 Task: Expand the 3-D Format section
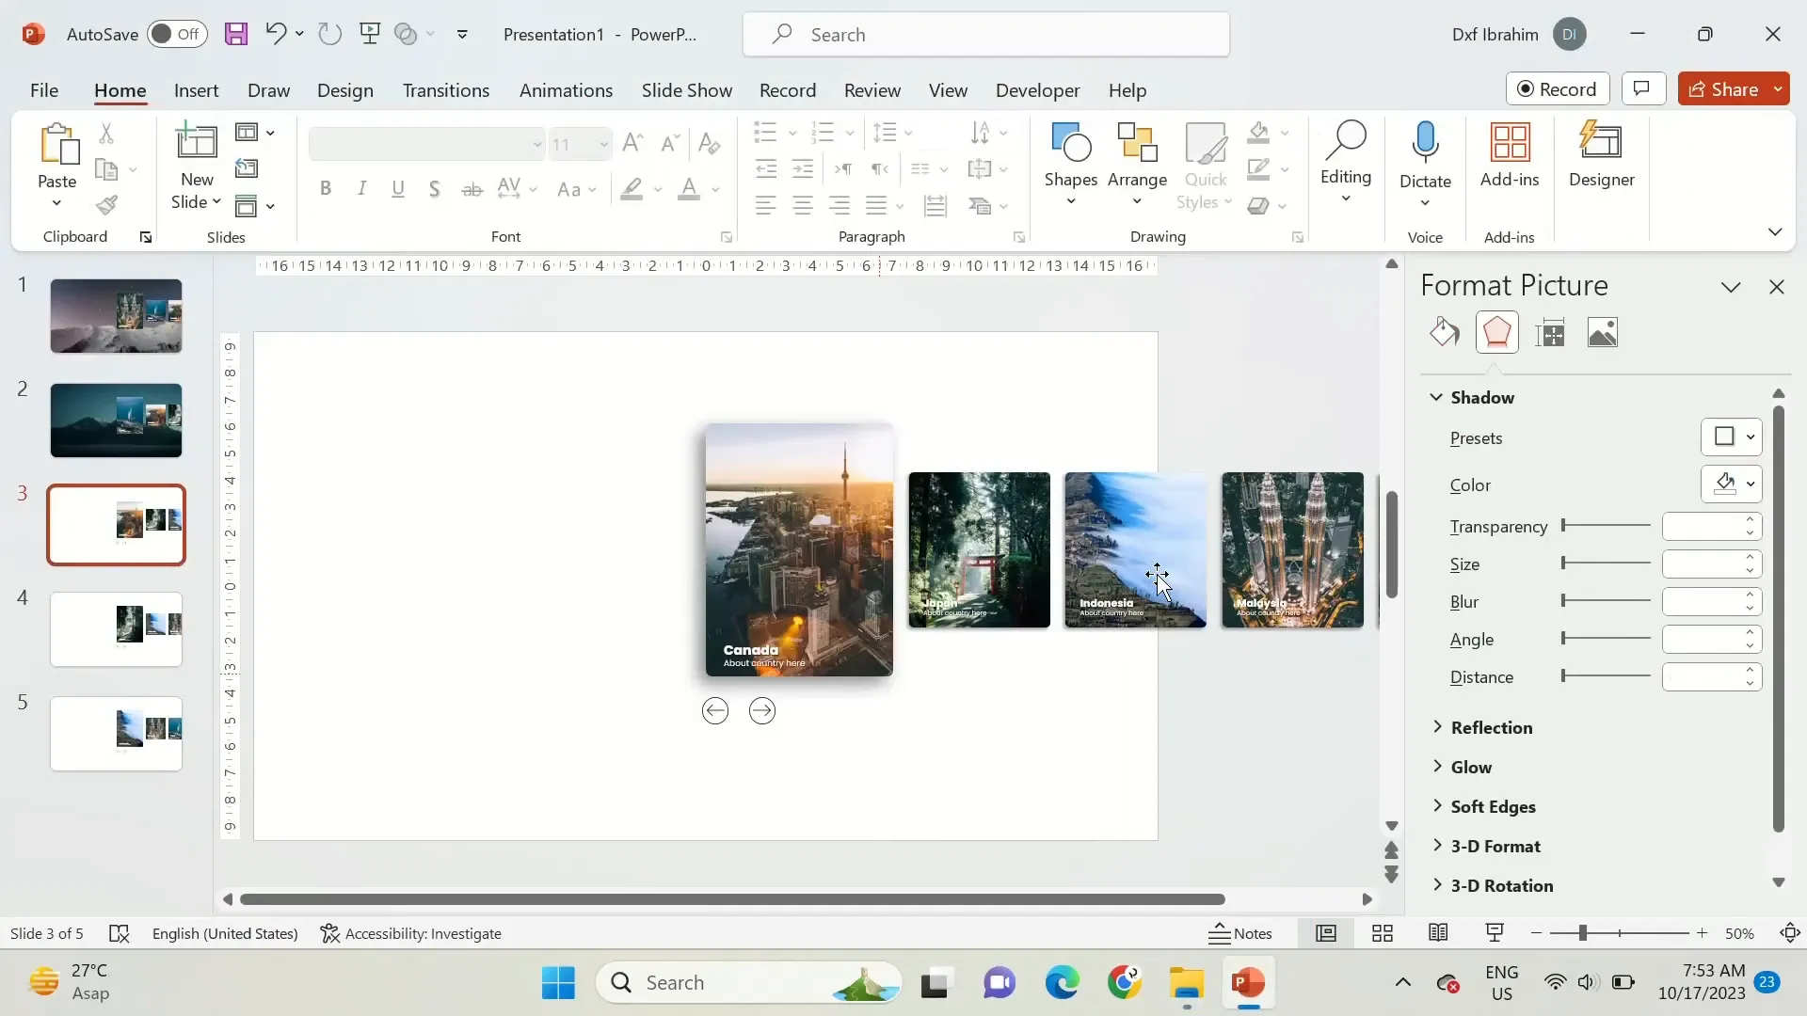(x=1437, y=845)
